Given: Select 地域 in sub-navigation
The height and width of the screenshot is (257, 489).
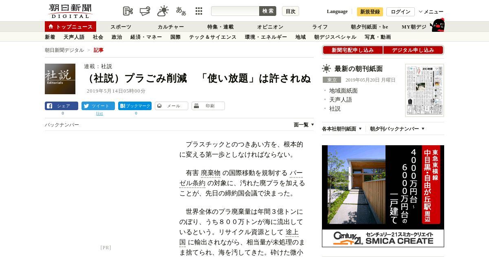Looking at the screenshot, I should click(301, 37).
